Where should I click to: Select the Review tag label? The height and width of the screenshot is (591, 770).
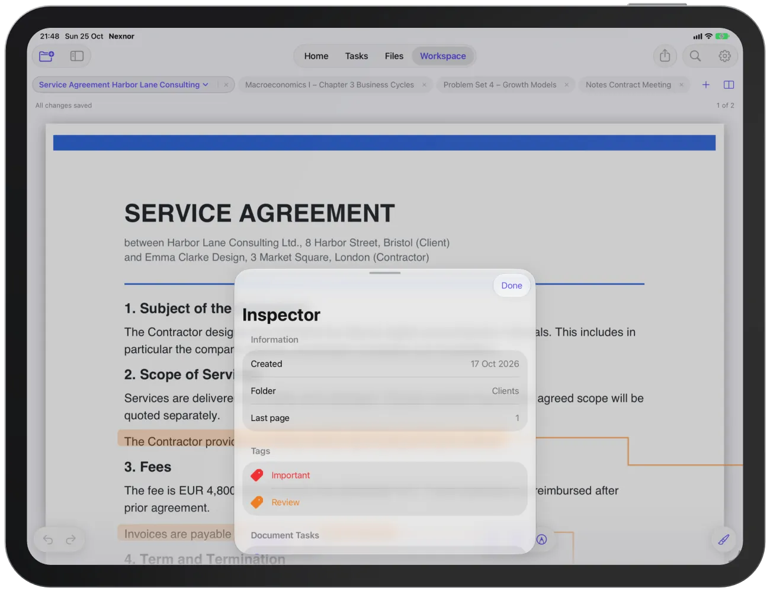click(285, 502)
